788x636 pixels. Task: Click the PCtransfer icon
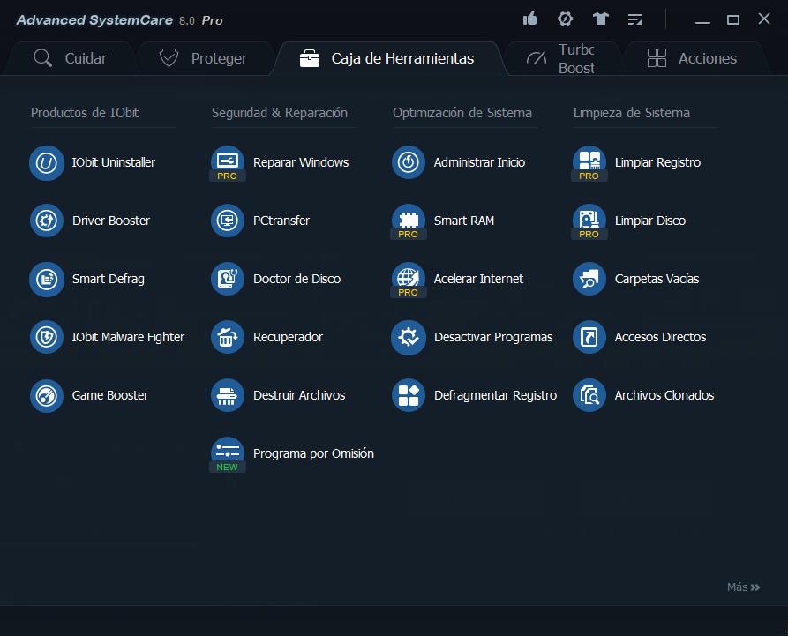coord(228,221)
